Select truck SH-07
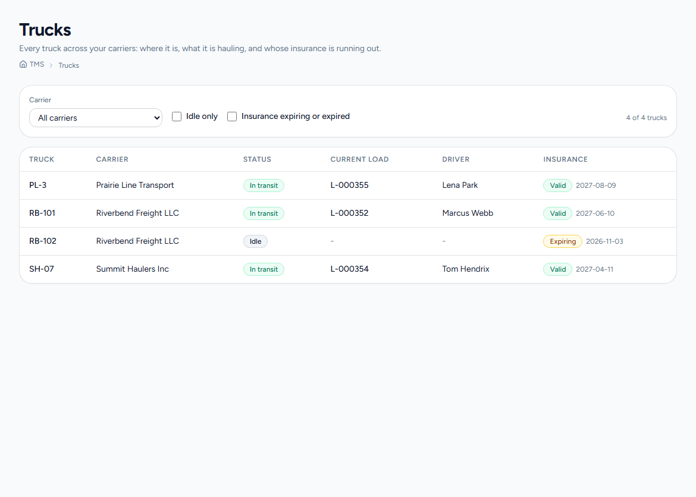The width and height of the screenshot is (696, 497). [x=42, y=269]
